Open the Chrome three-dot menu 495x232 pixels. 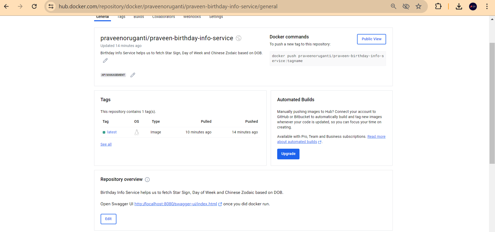point(487,6)
